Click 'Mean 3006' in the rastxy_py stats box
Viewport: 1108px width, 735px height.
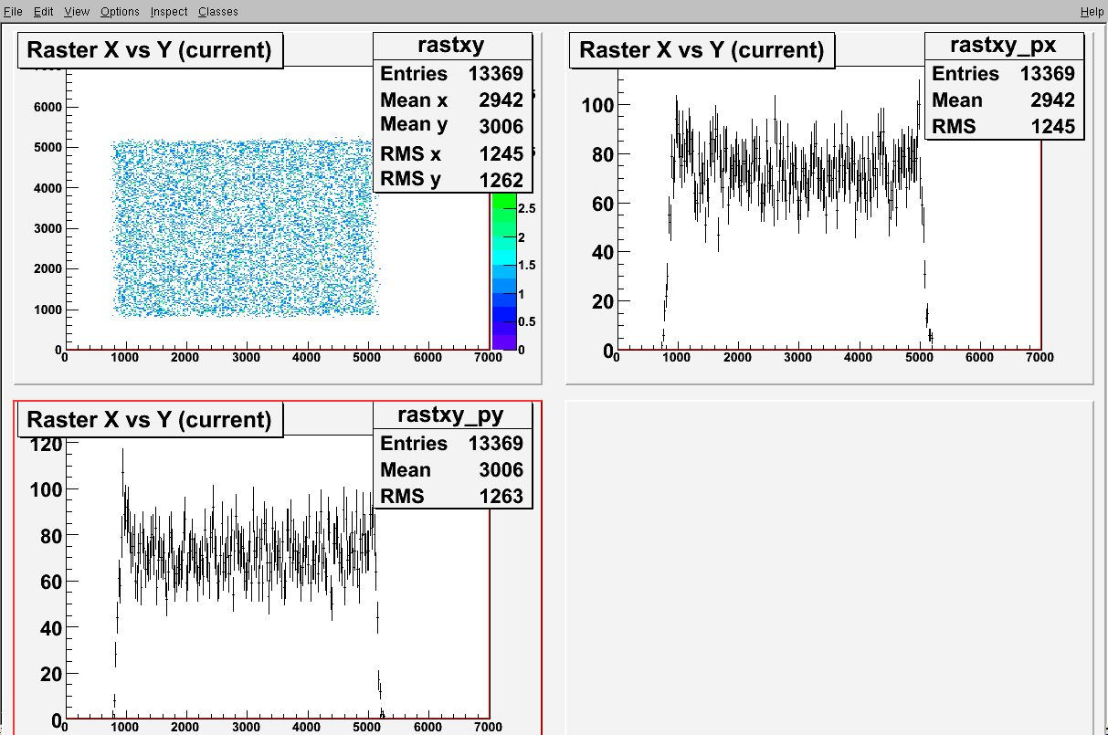coord(452,469)
